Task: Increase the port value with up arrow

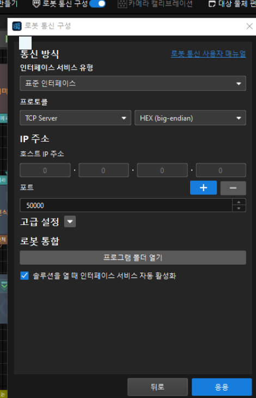Action: tap(239, 202)
